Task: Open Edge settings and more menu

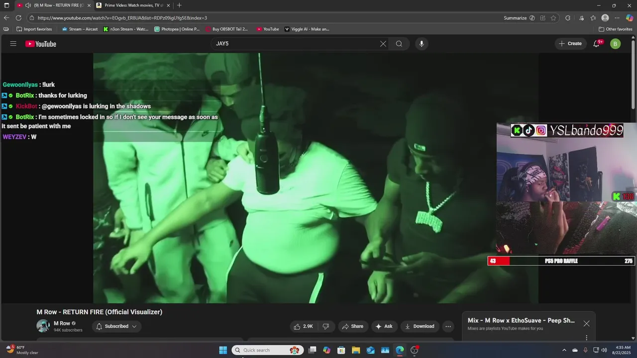Action: click(x=617, y=18)
